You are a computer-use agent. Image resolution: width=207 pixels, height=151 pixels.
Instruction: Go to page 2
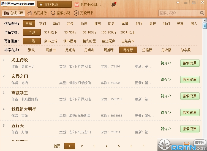(x=82, y=146)
